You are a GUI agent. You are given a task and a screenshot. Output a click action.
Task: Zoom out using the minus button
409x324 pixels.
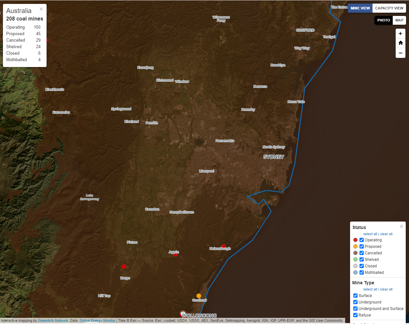pyautogui.click(x=400, y=53)
